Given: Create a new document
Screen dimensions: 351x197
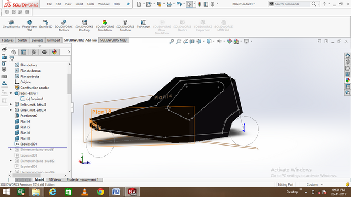Looking at the screenshot, I should coord(139,4).
